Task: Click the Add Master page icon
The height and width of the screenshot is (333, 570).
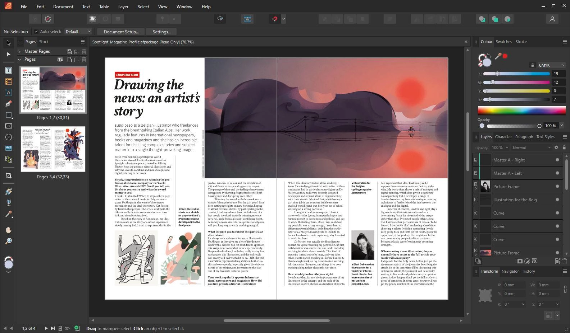Action: 69,51
